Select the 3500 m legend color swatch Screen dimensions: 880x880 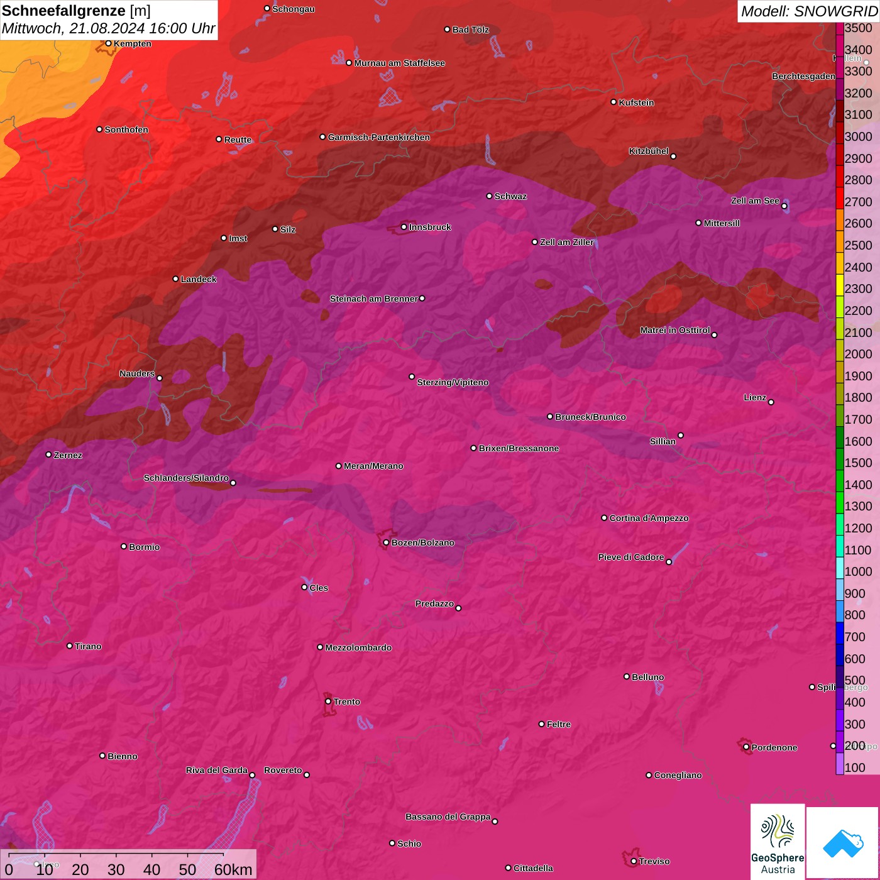click(839, 28)
